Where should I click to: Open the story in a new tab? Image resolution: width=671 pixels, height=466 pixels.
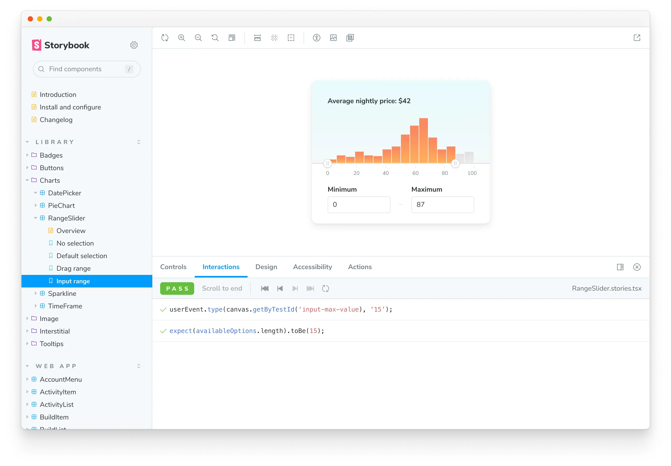coord(637,38)
